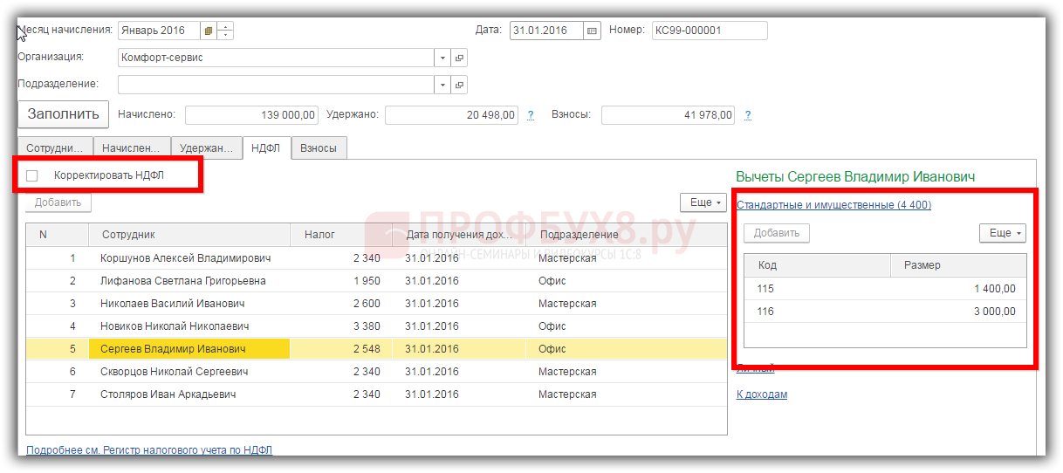
Task: Click open-form icon next to Организация field
Action: 459,58
